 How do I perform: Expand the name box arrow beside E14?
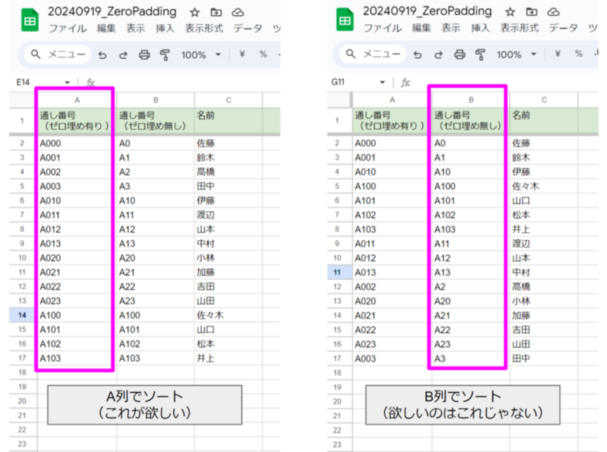[x=67, y=83]
